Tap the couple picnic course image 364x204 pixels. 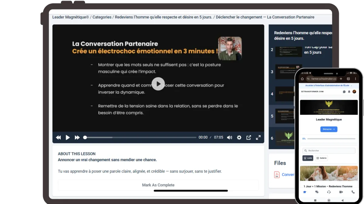[329, 173]
